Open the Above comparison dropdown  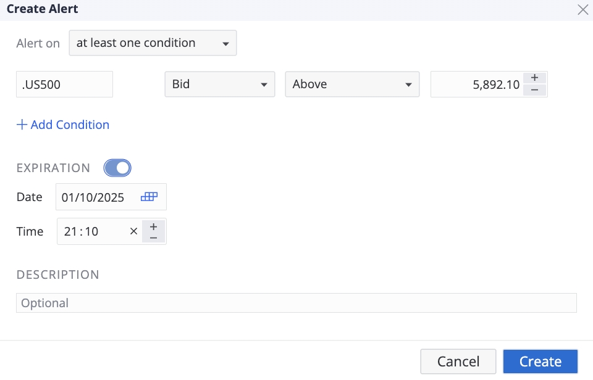click(351, 85)
